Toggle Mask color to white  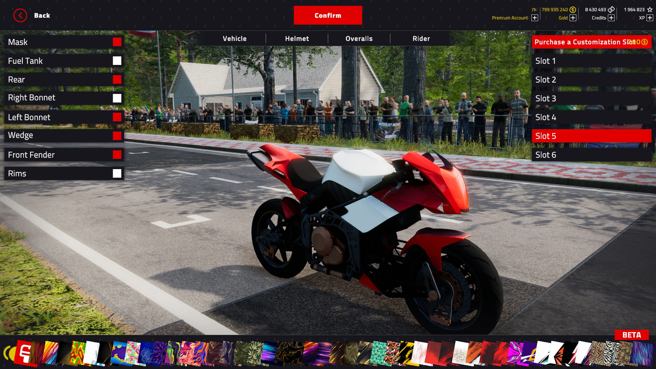pos(117,42)
